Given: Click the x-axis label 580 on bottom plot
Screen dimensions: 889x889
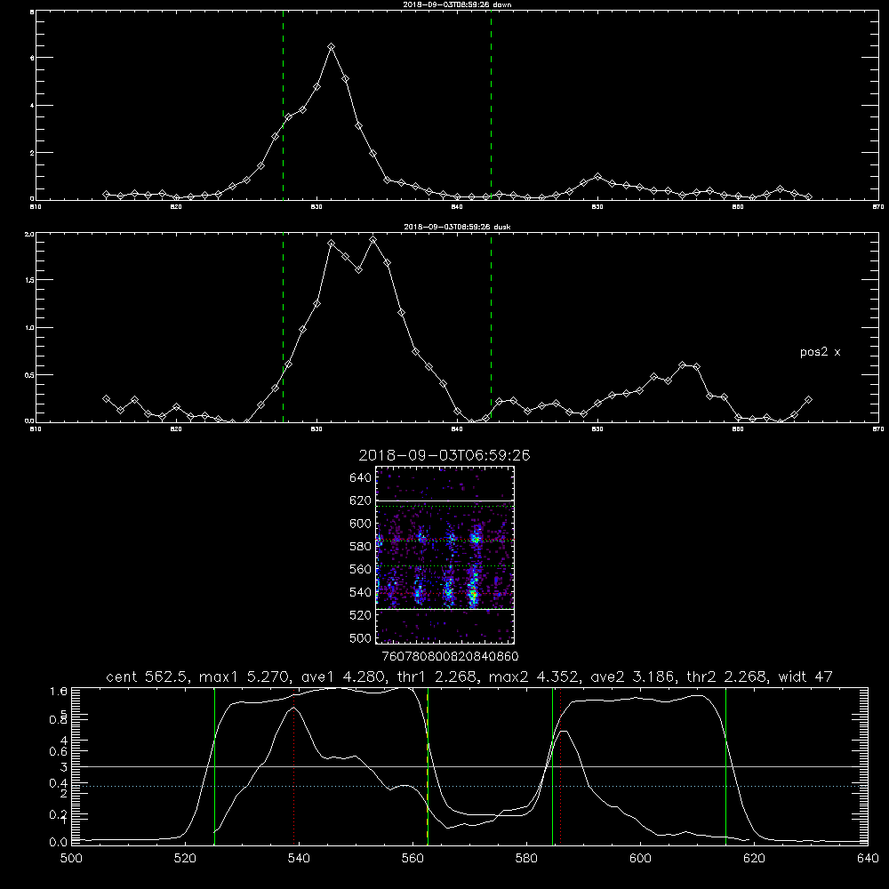Looking at the screenshot, I should pyautogui.click(x=526, y=859).
